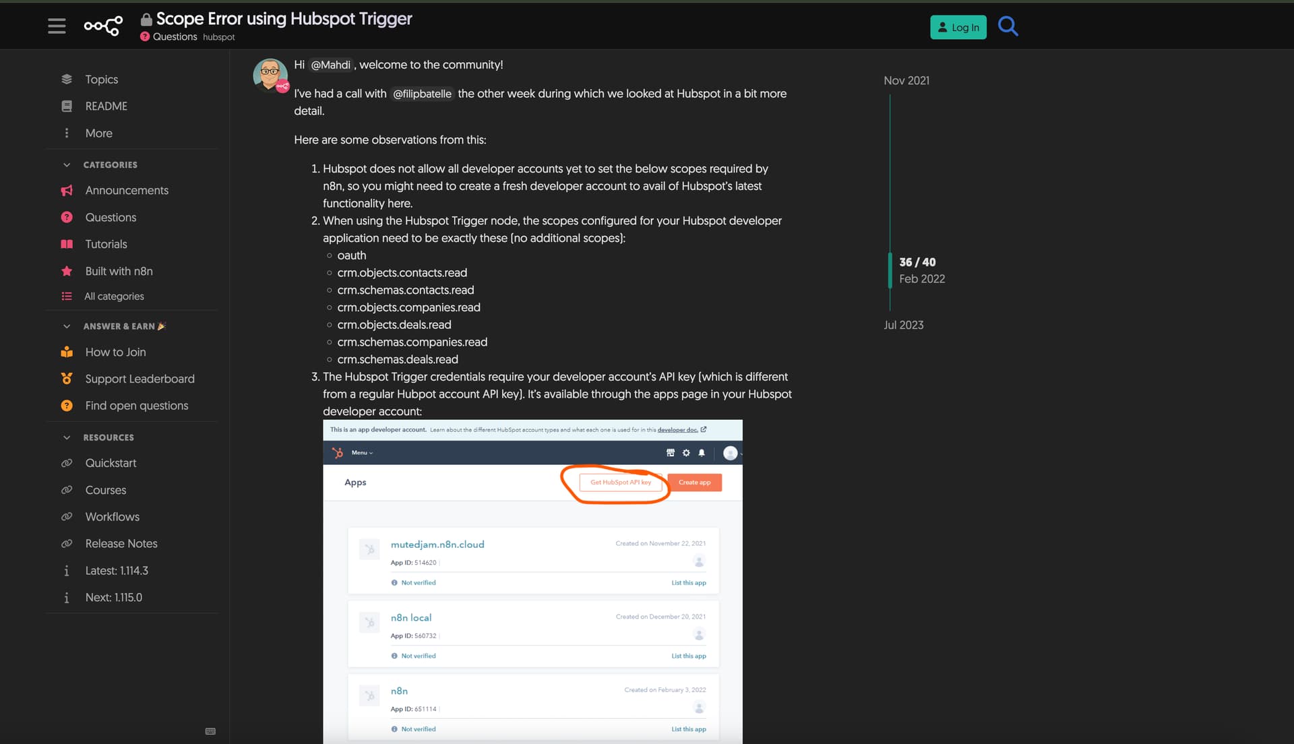Click the Log In button
Viewport: 1294px width, 744px height.
click(958, 27)
